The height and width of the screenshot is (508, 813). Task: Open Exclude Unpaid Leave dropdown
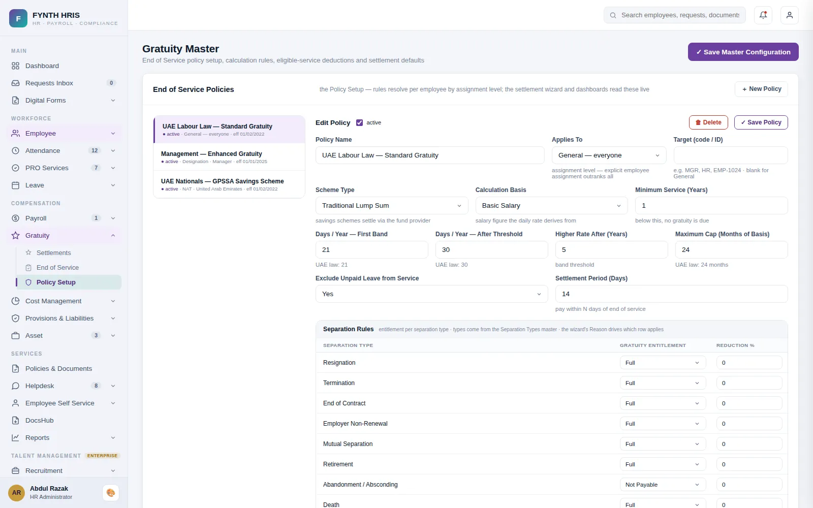[x=432, y=294]
